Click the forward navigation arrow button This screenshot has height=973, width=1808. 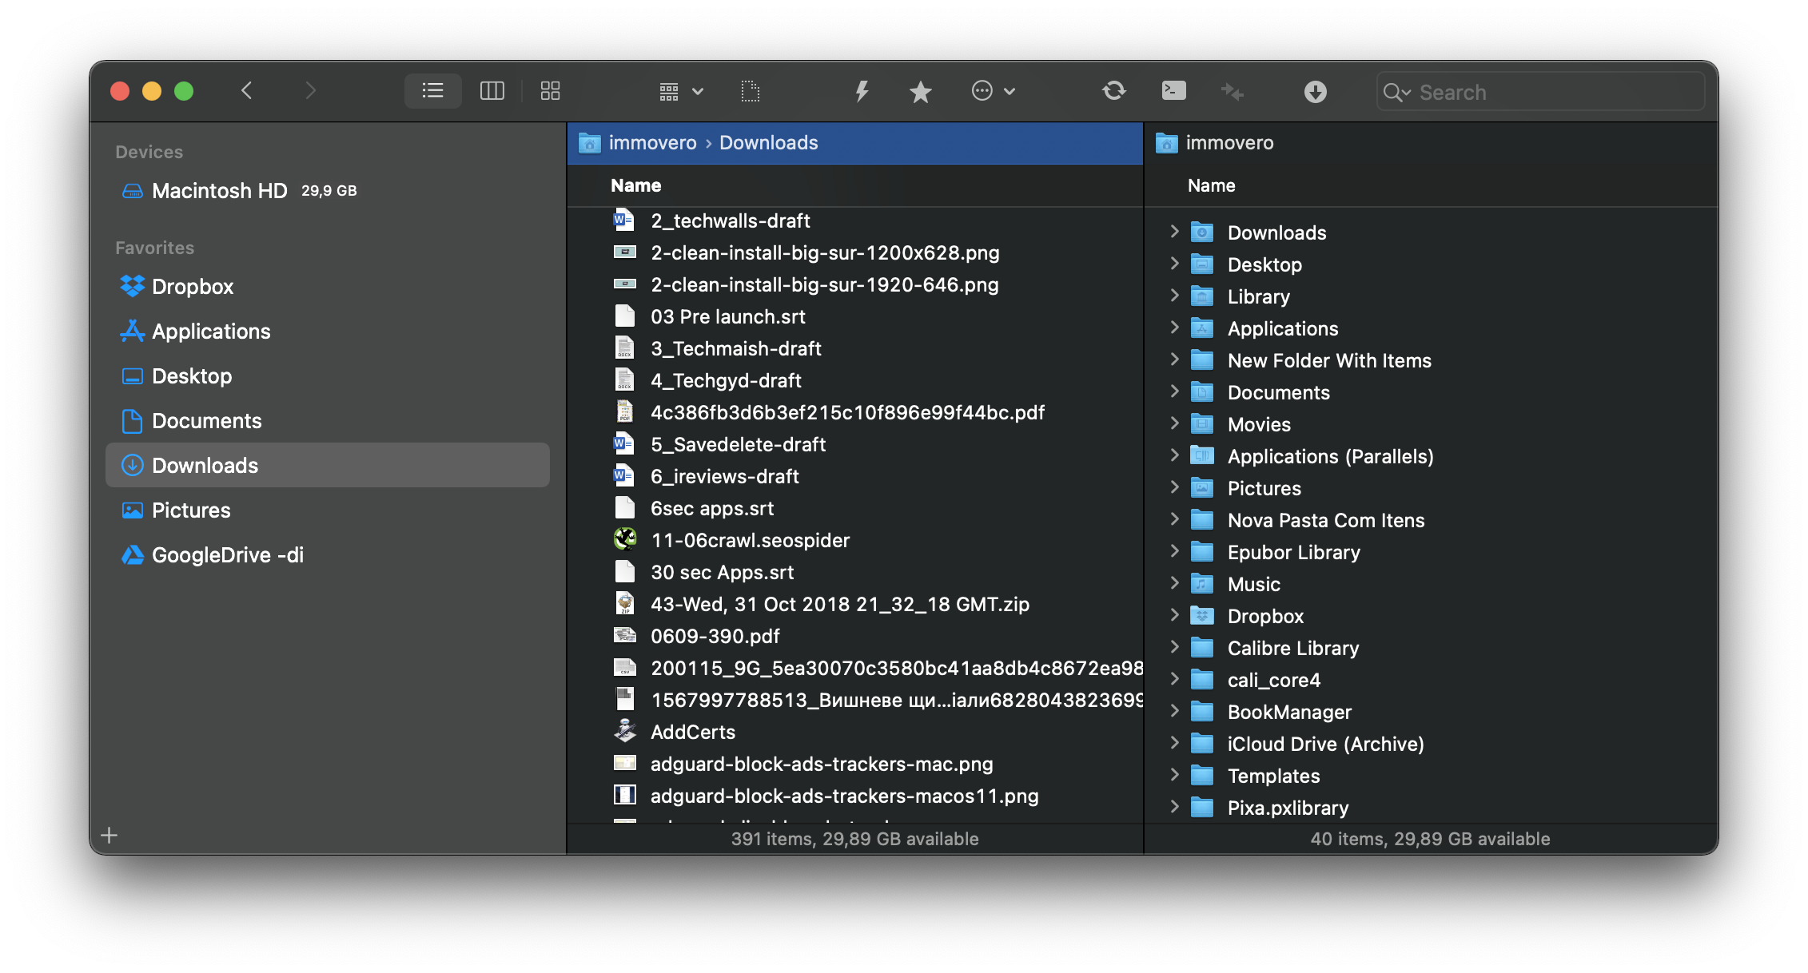pyautogui.click(x=309, y=89)
